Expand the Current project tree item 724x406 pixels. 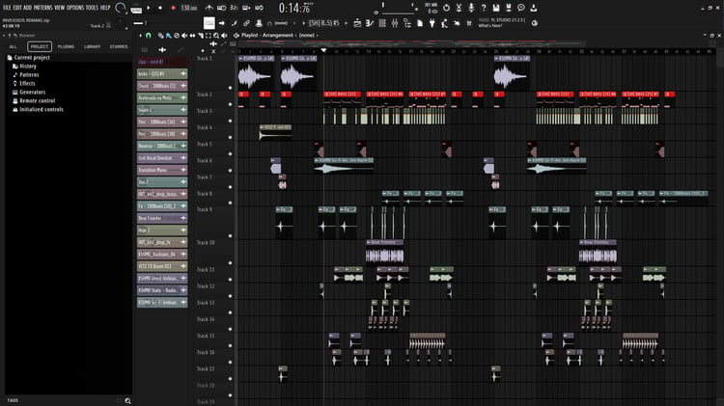32,58
